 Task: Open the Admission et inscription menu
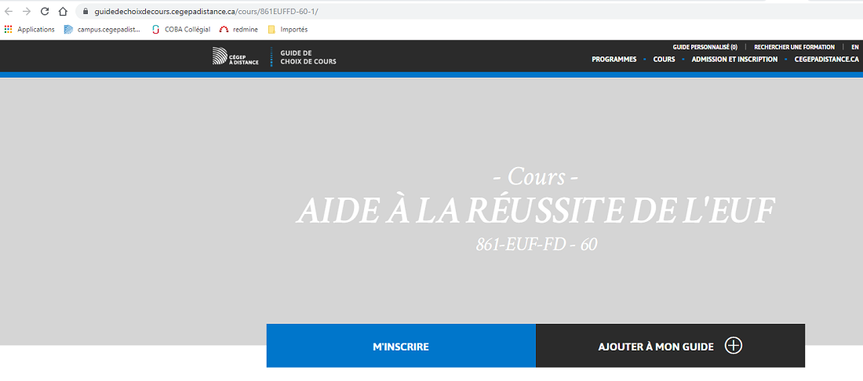[734, 60]
